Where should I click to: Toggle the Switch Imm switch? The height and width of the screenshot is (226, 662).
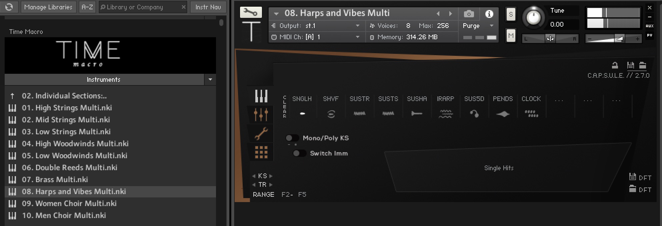[x=299, y=153]
